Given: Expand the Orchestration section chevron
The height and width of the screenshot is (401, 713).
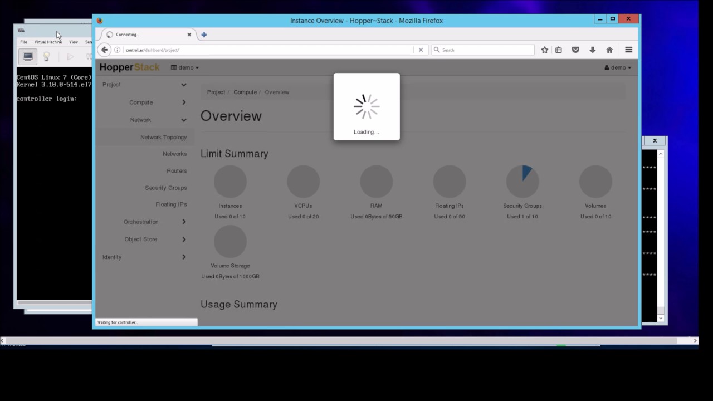Looking at the screenshot, I should (x=184, y=222).
